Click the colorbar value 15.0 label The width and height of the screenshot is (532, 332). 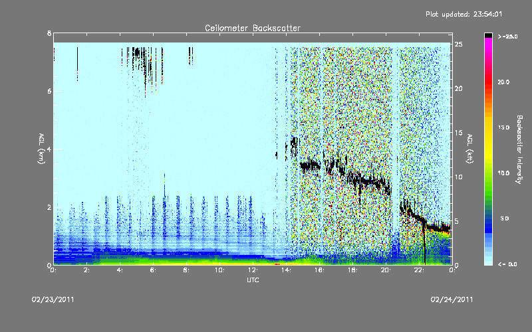(x=503, y=127)
